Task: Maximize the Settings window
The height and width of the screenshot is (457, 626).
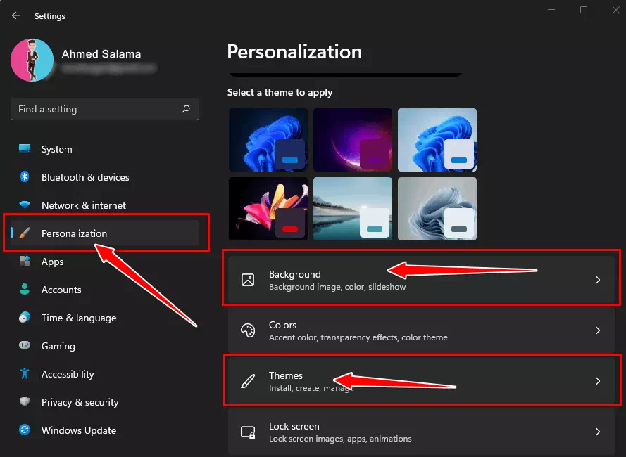Action: click(584, 10)
